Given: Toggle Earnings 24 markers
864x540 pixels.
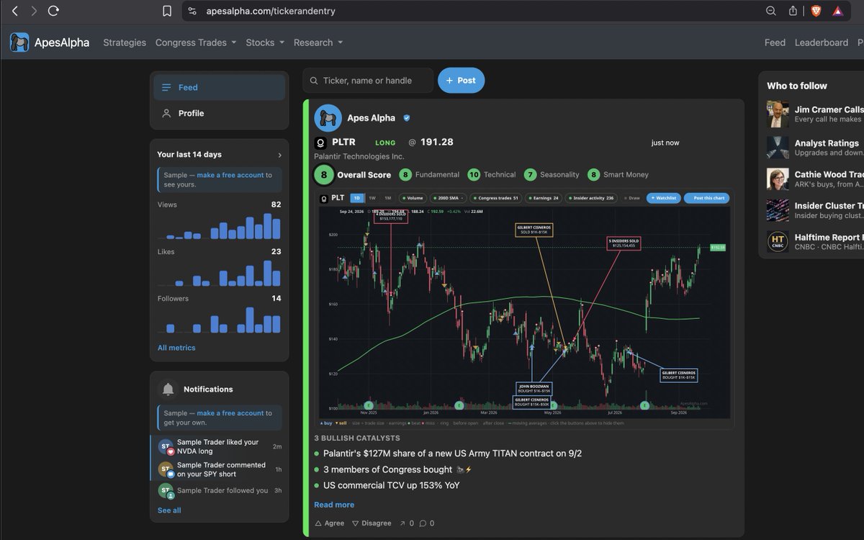Looking at the screenshot, I should click(x=544, y=198).
